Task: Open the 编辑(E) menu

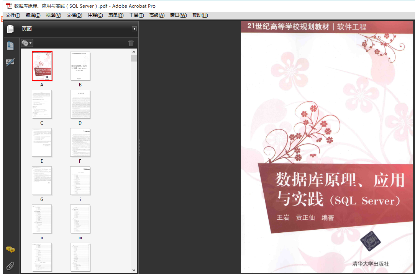Action: click(33, 15)
